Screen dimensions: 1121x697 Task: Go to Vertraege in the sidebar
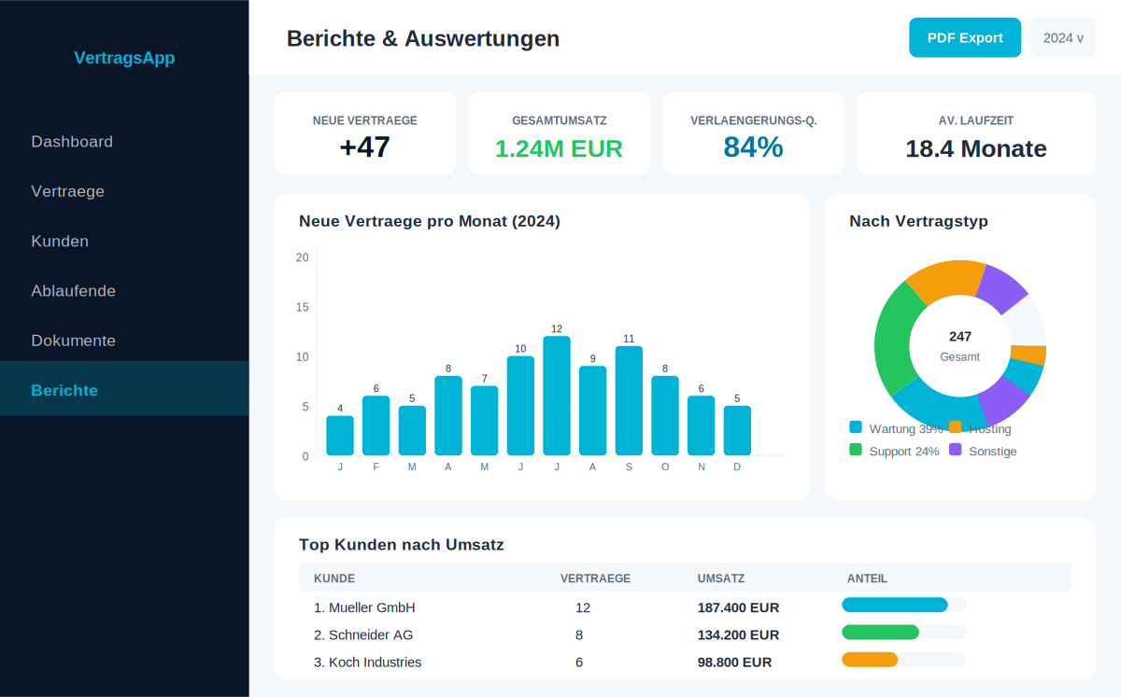(68, 191)
